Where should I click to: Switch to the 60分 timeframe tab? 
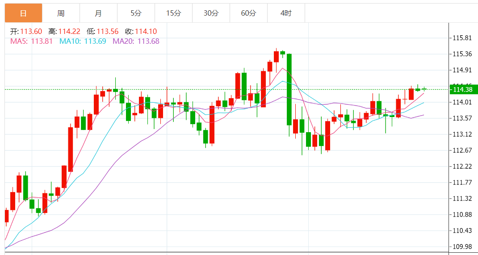point(248,13)
